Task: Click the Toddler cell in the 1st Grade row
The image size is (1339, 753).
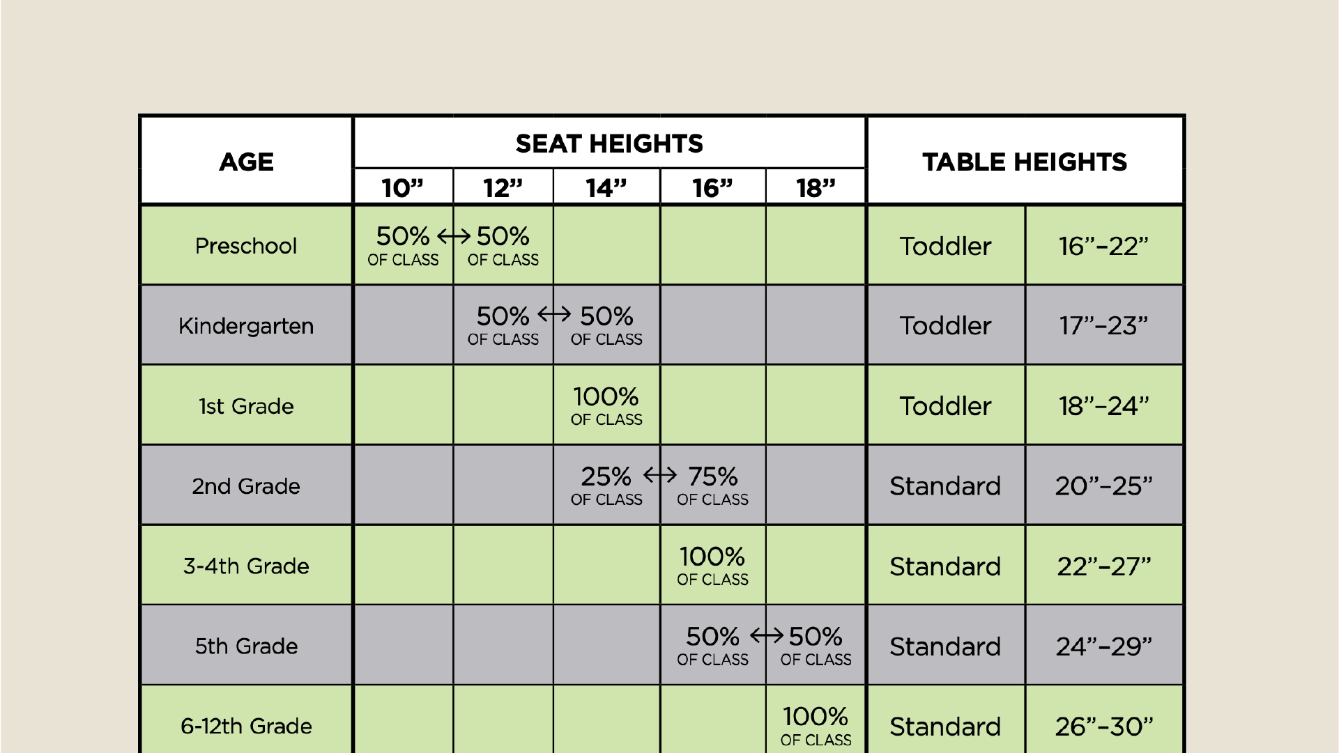Action: pos(945,406)
